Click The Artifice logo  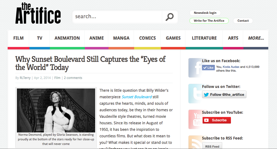(38, 14)
